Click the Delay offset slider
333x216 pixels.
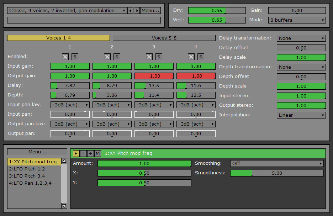pos(301,48)
